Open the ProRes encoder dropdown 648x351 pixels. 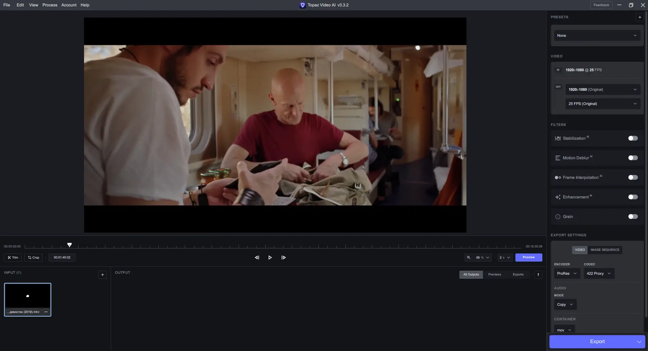coord(567,273)
